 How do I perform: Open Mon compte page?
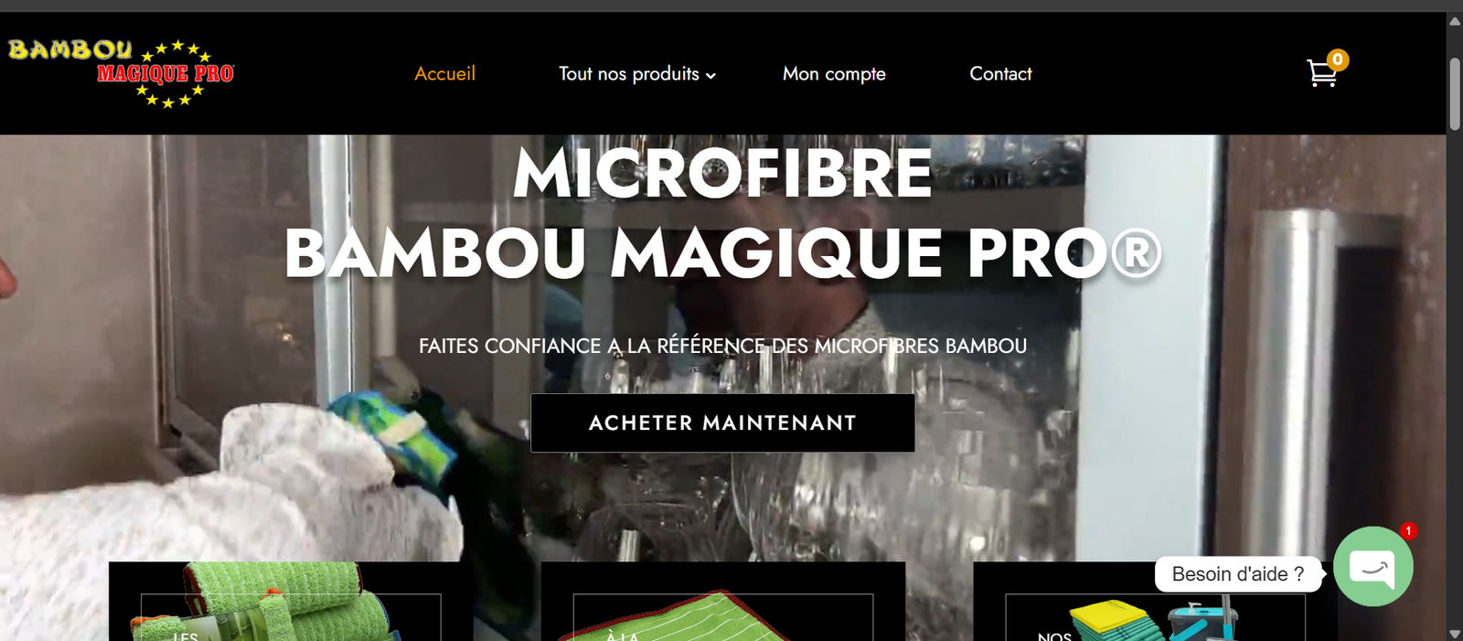pyautogui.click(x=834, y=74)
